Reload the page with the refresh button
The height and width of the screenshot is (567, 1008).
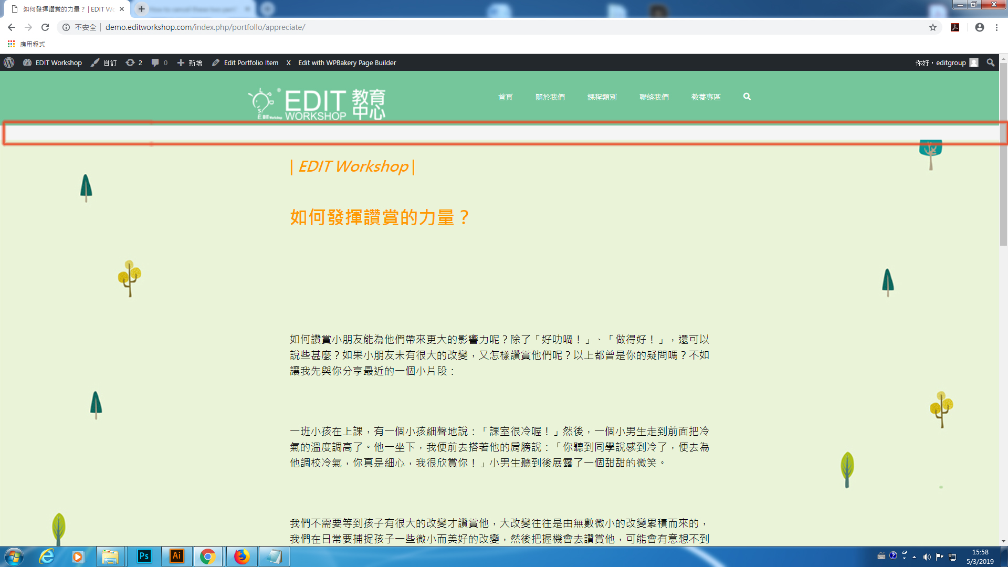(x=45, y=27)
